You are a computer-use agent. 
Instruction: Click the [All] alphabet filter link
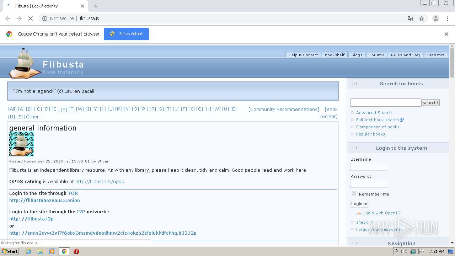click(12, 109)
